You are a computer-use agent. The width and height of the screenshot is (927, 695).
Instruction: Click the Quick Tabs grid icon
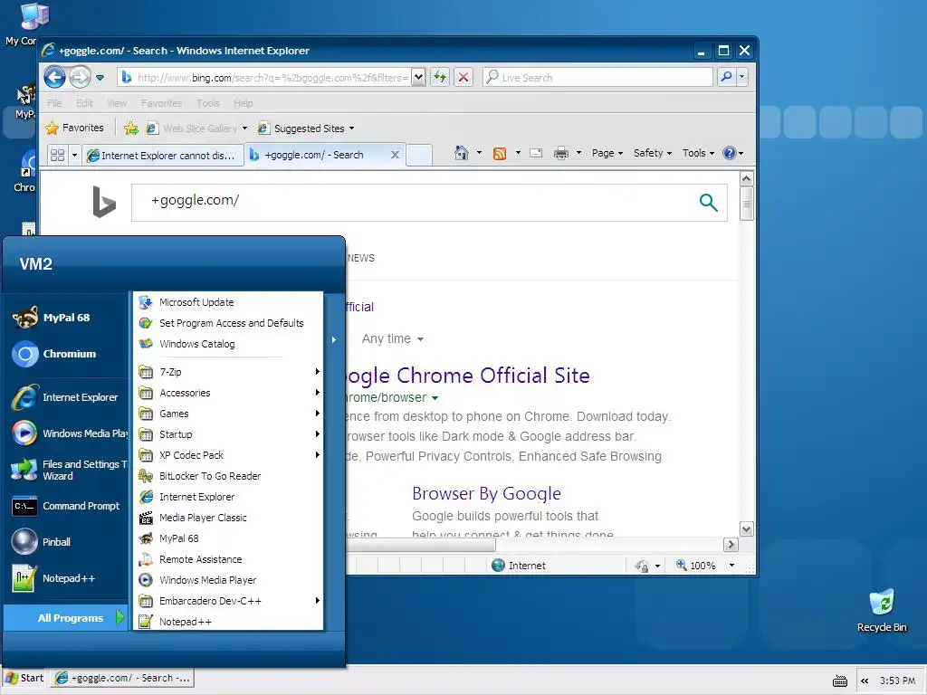coord(57,155)
